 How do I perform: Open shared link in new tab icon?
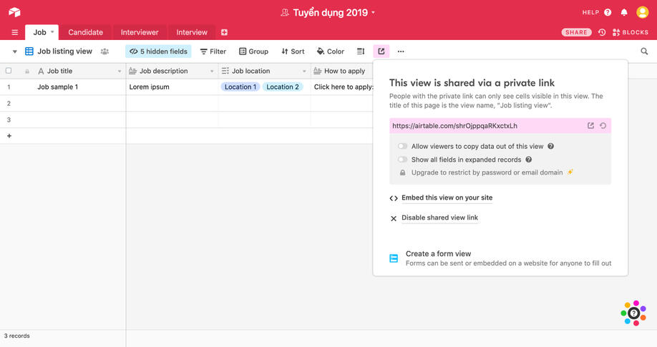tap(590, 126)
